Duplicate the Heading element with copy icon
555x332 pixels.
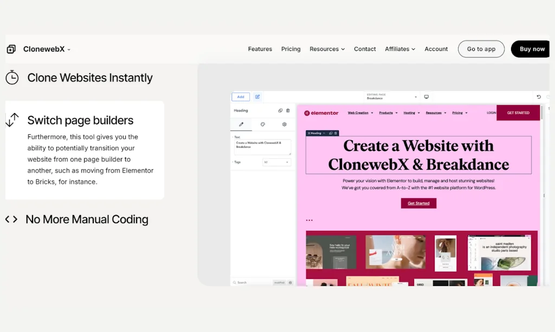281,110
